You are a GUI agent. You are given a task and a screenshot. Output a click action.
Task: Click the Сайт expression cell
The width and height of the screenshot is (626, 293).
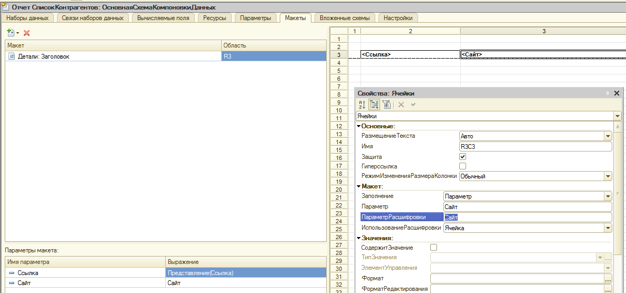tap(245, 283)
